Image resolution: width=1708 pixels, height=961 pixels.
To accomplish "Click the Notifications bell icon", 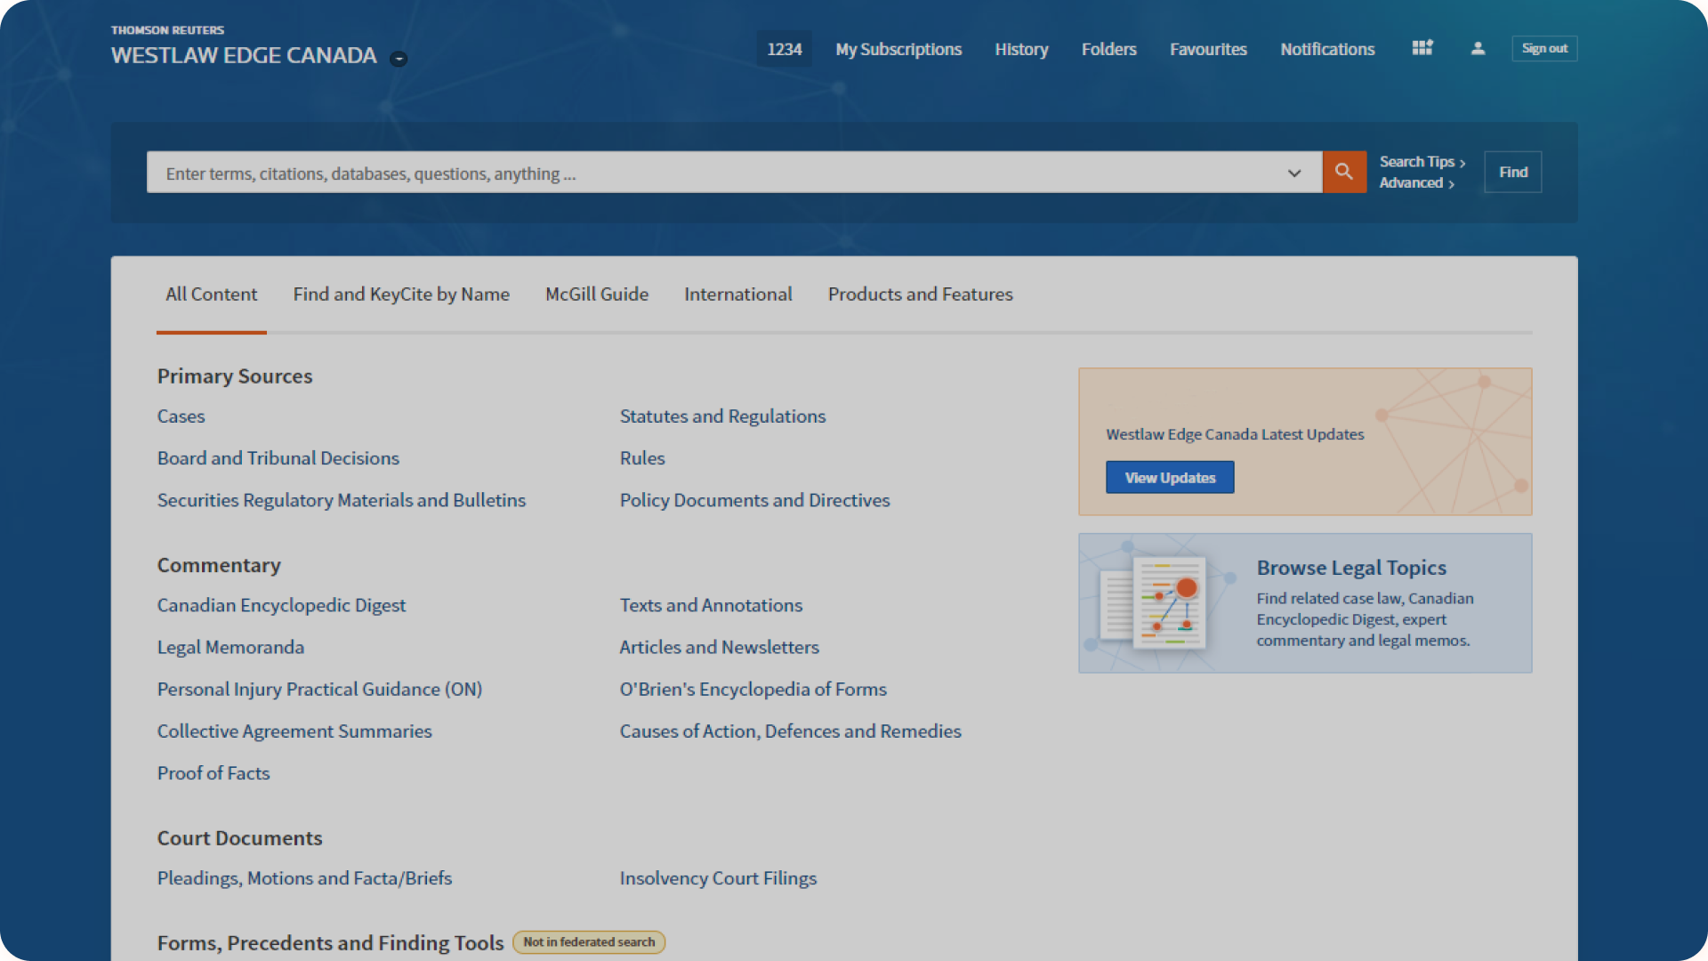I will (x=1326, y=47).
